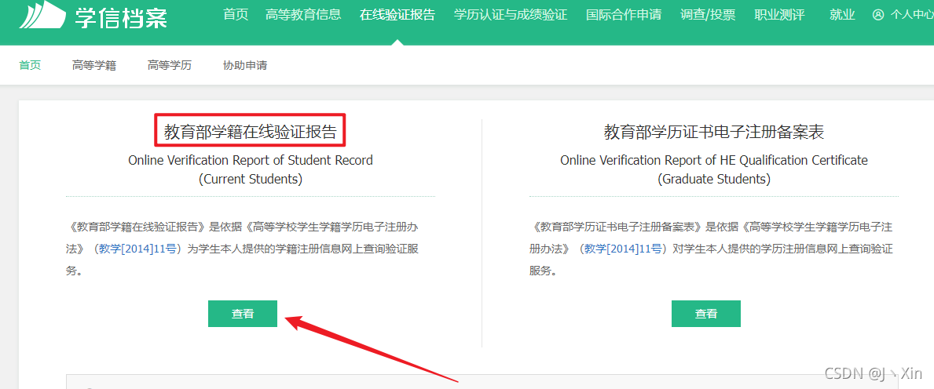Click 查看 under 学籍在线验证报告
Image resolution: width=934 pixels, height=389 pixels.
point(243,314)
